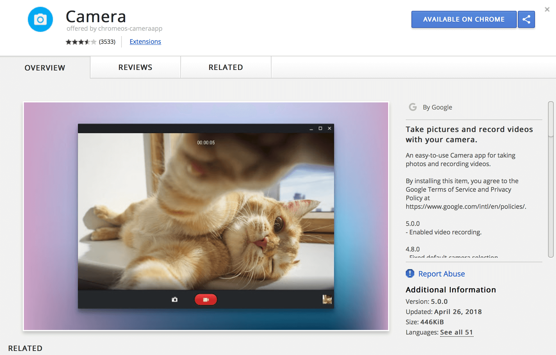Switch to the Overview tab
The width and height of the screenshot is (556, 355).
(x=45, y=68)
